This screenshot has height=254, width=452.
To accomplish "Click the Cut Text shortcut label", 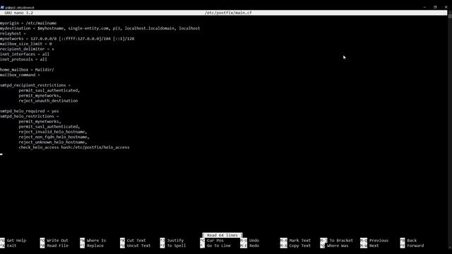I will (x=136, y=241).
